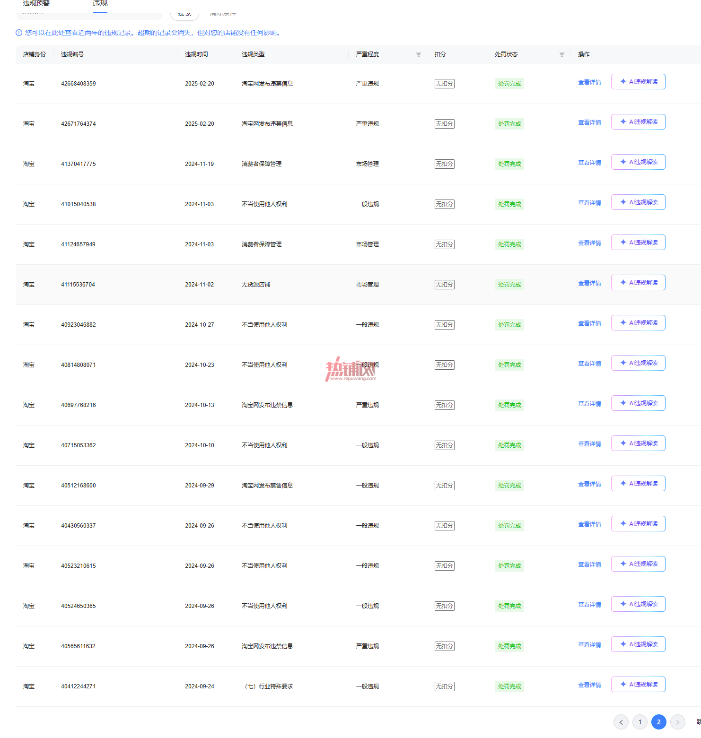This screenshot has height=738, width=701.
Task: Go to page 1 of results
Action: click(x=640, y=722)
